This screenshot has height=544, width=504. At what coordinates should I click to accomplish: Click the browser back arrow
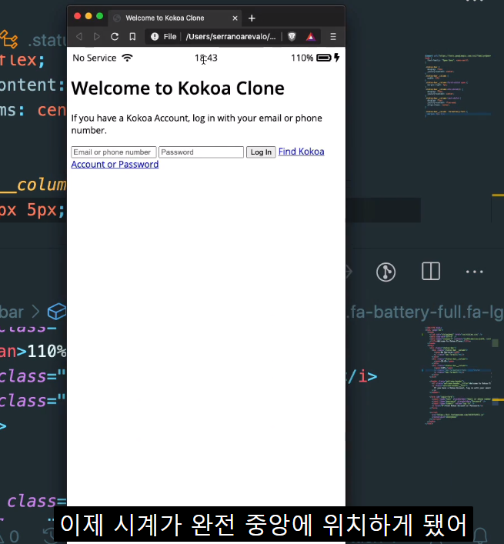tap(79, 36)
